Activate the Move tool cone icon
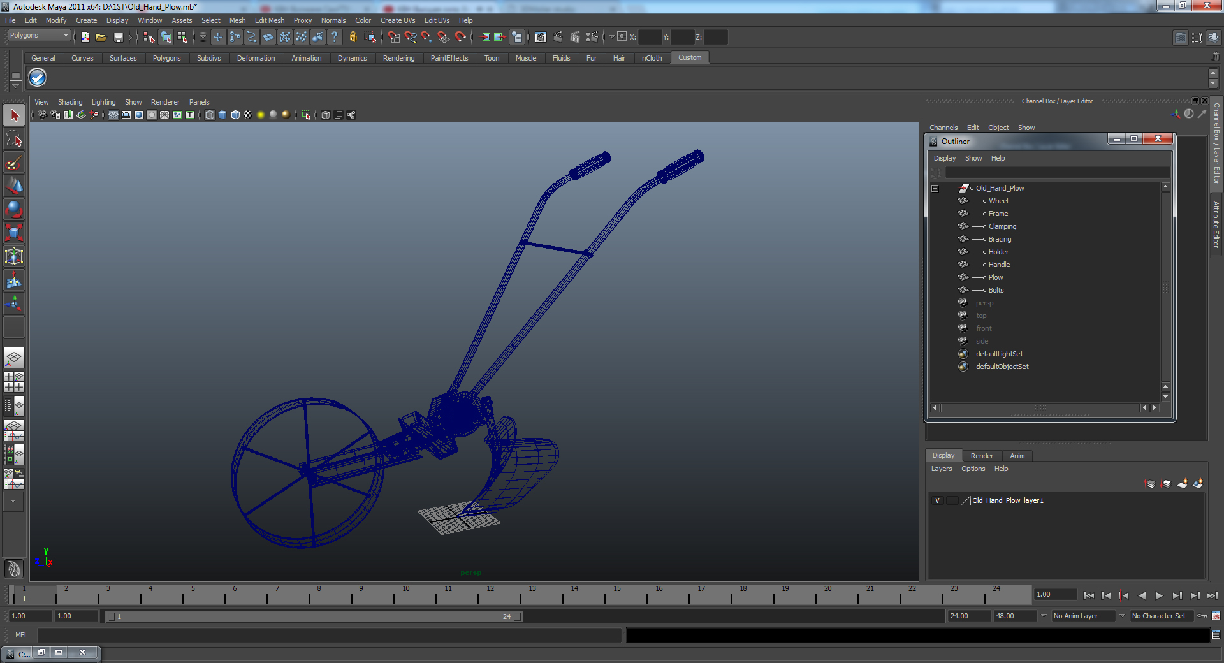This screenshot has width=1224, height=663. (14, 186)
